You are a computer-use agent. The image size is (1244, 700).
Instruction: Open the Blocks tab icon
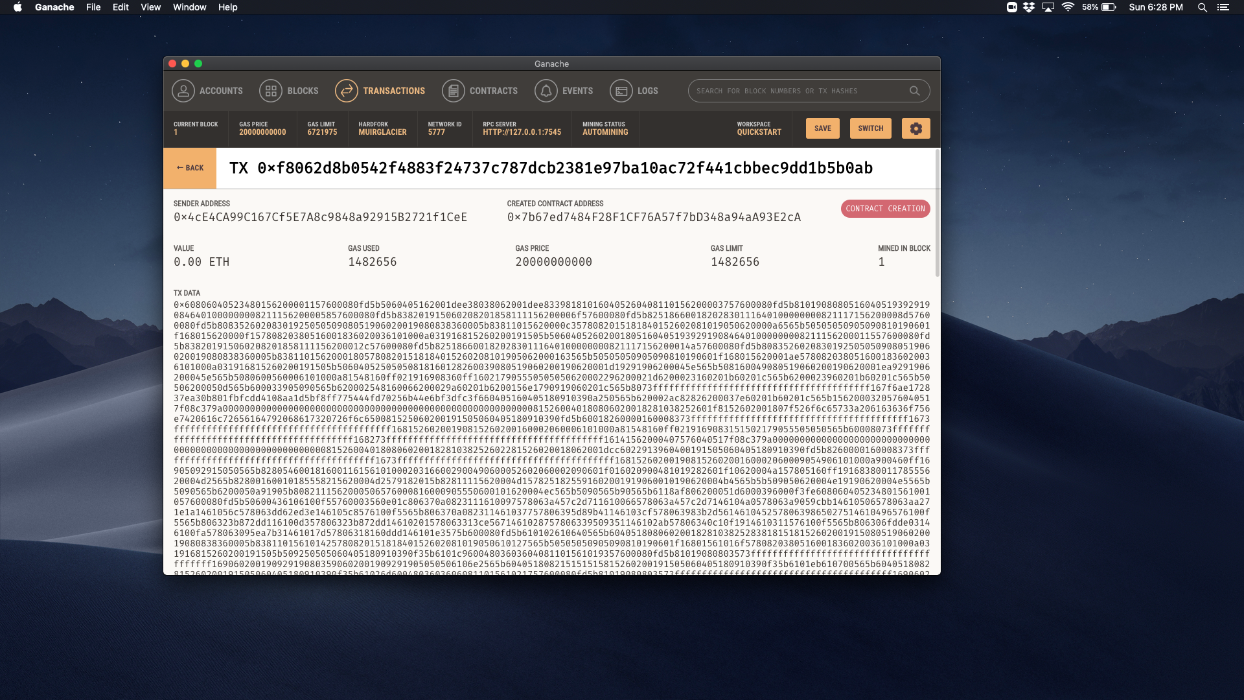pos(271,91)
